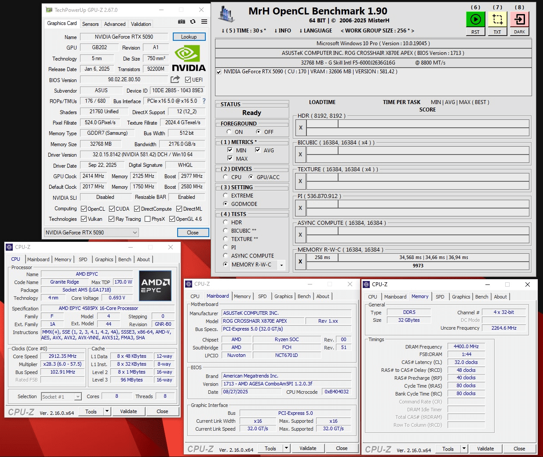Toggle the Ray Tracing checkbox
Screen dimensions: 543x457
coord(112,219)
